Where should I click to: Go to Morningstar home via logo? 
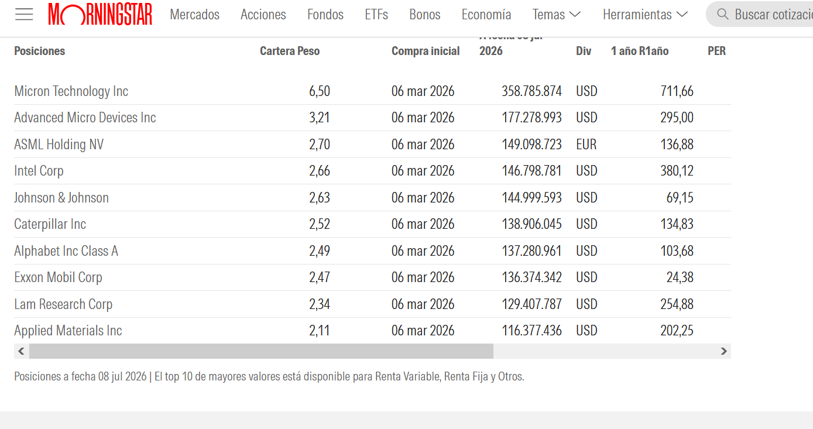pyautogui.click(x=100, y=14)
